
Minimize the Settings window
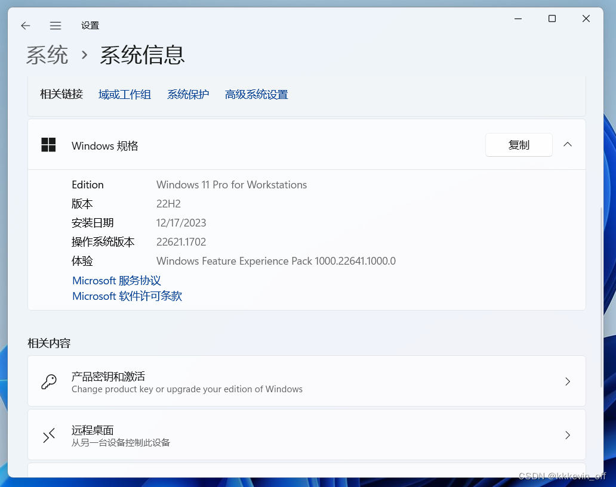518,18
